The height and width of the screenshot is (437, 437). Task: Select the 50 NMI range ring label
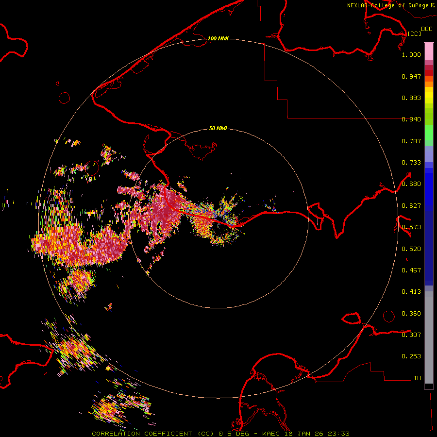point(218,129)
